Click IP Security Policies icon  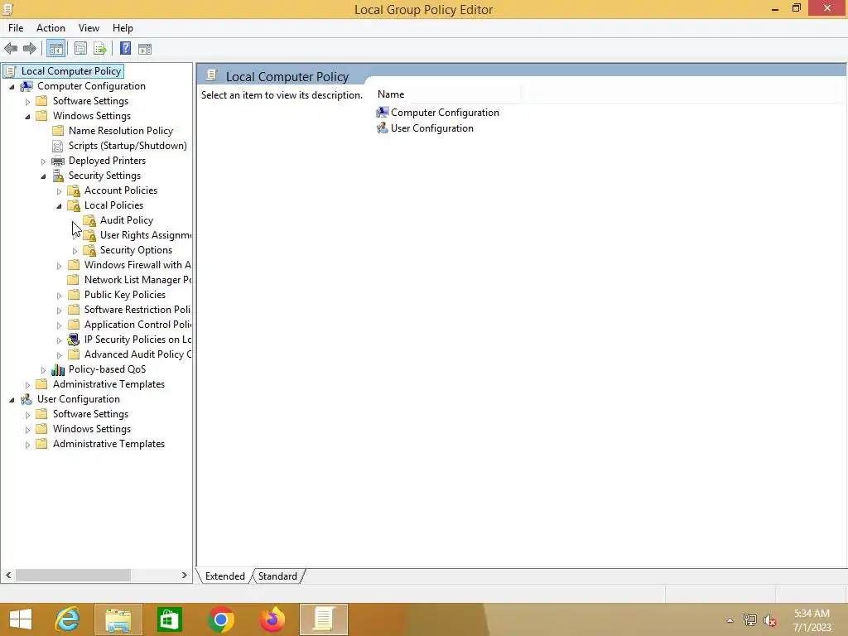(x=74, y=340)
